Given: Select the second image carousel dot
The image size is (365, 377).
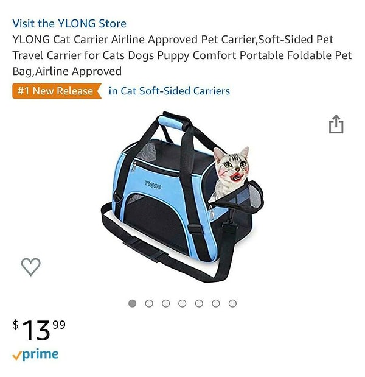Looking at the screenshot, I should [149, 303].
